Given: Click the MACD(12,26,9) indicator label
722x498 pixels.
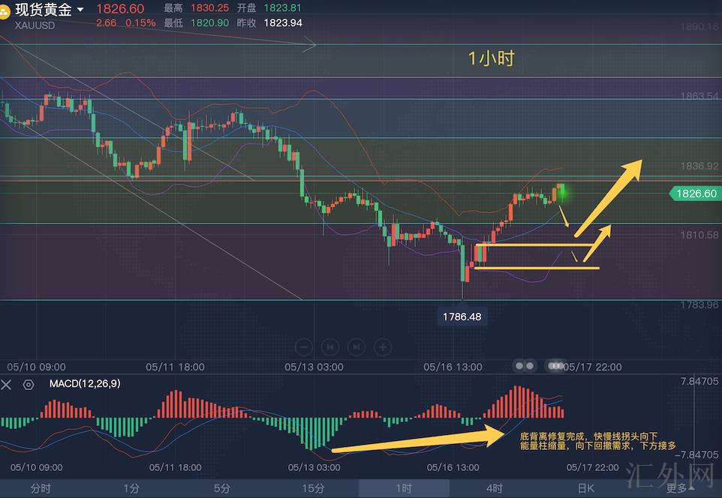Looking at the screenshot, I should pos(84,384).
